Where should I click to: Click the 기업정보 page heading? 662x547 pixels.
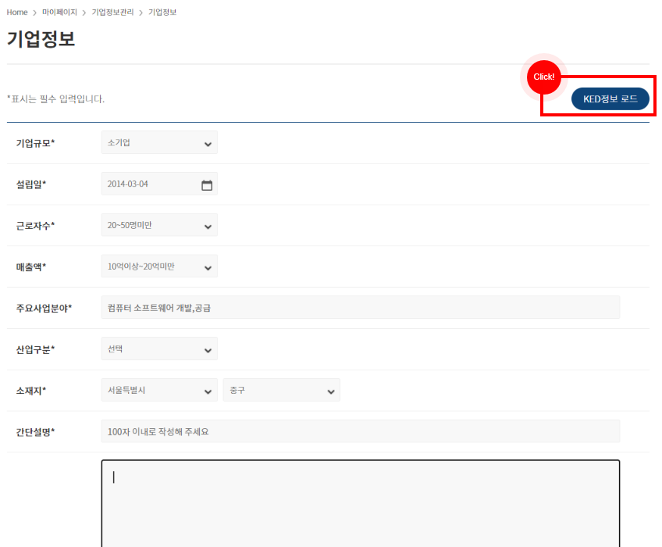(x=41, y=39)
